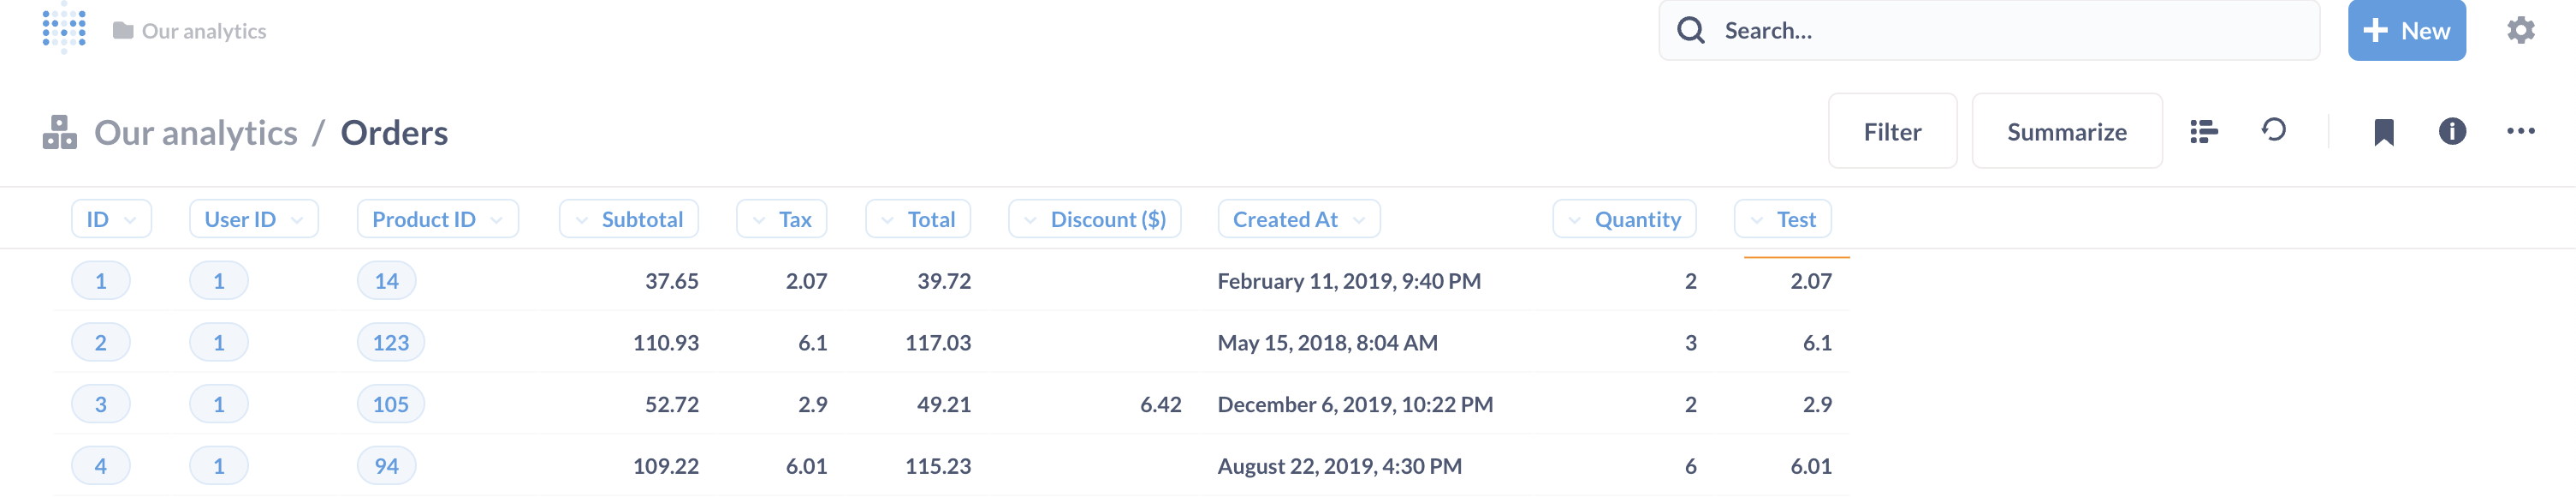Click the hierarchy icon before the breadcrumb
The image size is (2576, 497).
point(59,131)
